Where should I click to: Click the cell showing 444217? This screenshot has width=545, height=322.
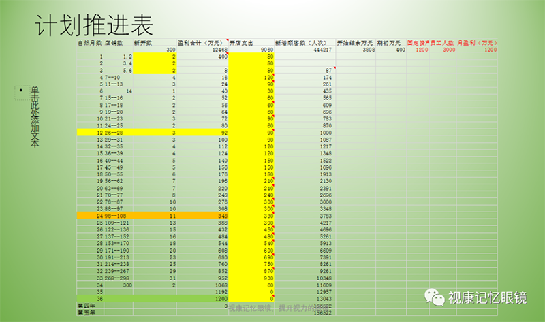click(x=322, y=50)
